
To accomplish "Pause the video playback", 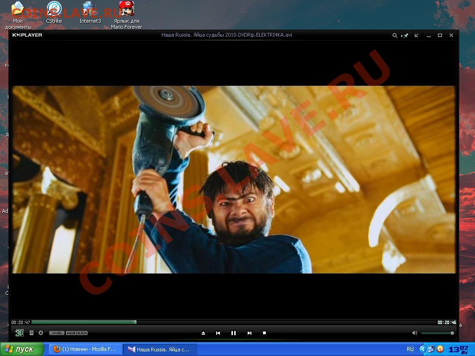I will (x=233, y=333).
